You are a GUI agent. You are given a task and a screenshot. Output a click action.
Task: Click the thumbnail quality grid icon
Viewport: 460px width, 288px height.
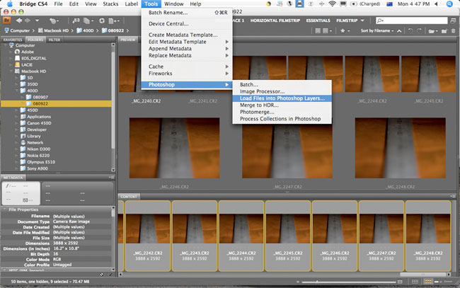coord(318,31)
